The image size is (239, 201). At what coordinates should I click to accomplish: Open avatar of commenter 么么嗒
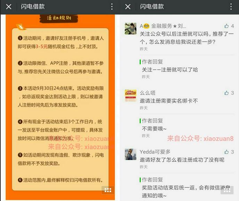tap(131, 96)
